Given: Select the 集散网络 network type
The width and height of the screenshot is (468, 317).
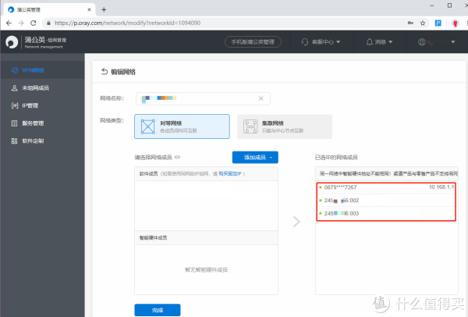Looking at the screenshot, I should 284,126.
